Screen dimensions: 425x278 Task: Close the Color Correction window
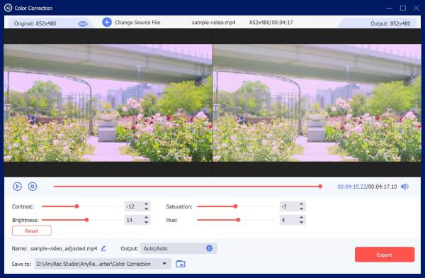(416, 8)
